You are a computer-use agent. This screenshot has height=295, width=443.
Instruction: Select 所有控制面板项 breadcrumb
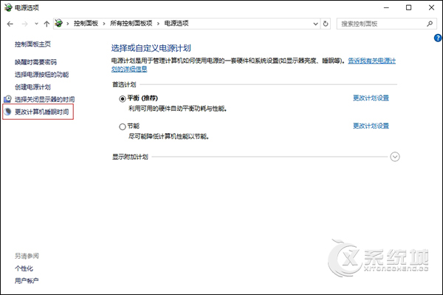[131, 24]
